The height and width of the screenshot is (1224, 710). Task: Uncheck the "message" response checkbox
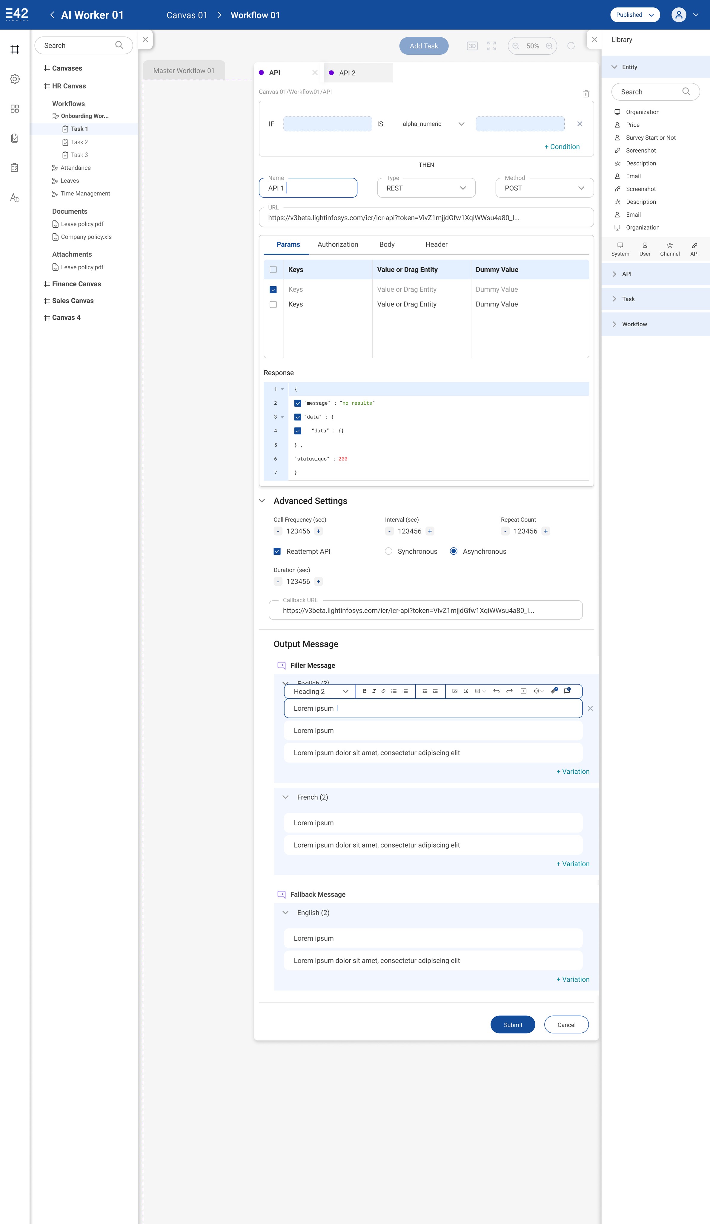coord(298,403)
